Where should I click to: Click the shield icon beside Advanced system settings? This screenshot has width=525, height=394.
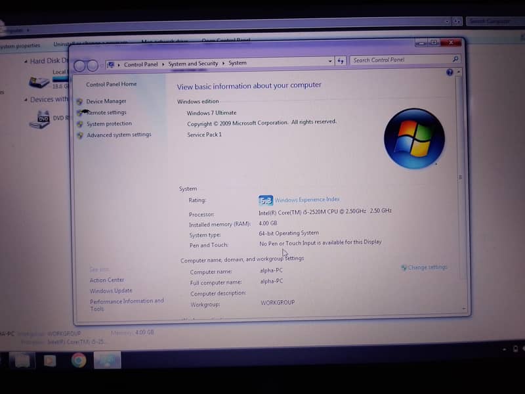pos(79,135)
